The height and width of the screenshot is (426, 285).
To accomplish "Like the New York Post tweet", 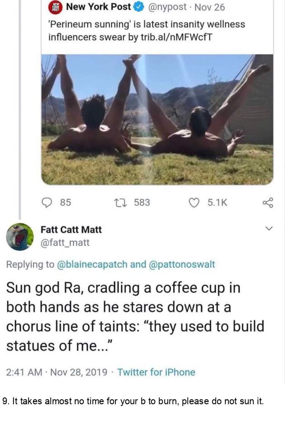I will (194, 203).
